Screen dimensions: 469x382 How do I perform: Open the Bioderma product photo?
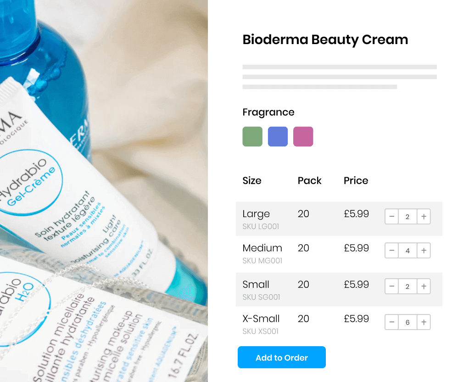click(104, 191)
